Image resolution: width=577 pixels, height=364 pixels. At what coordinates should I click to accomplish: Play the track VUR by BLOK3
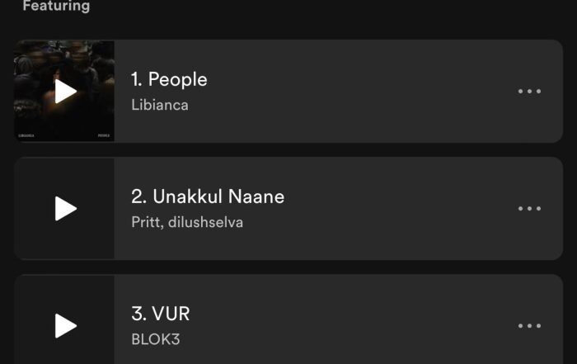(x=65, y=325)
